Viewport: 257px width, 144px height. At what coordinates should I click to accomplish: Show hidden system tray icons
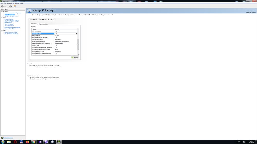pyautogui.click(x=241, y=142)
